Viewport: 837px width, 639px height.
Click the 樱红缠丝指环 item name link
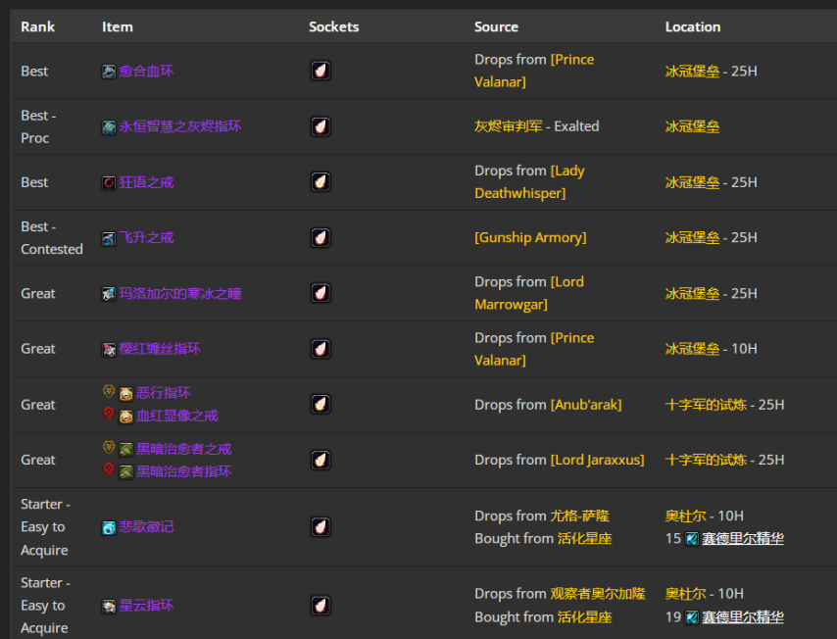coord(160,349)
